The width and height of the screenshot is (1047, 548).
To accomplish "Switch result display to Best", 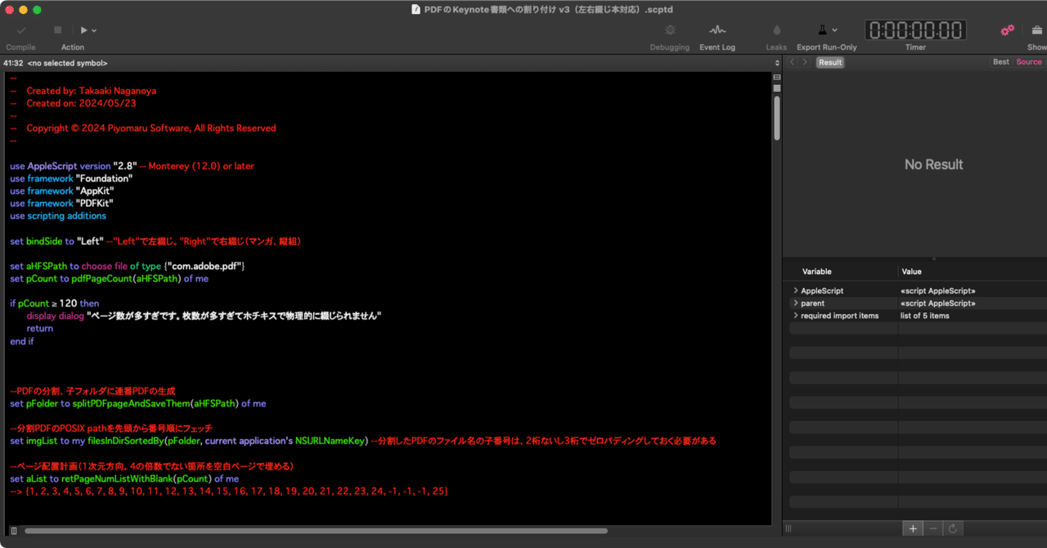I will click(1000, 61).
